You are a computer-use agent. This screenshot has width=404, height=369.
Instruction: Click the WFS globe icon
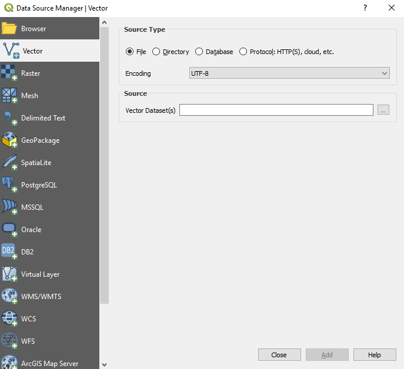click(9, 341)
